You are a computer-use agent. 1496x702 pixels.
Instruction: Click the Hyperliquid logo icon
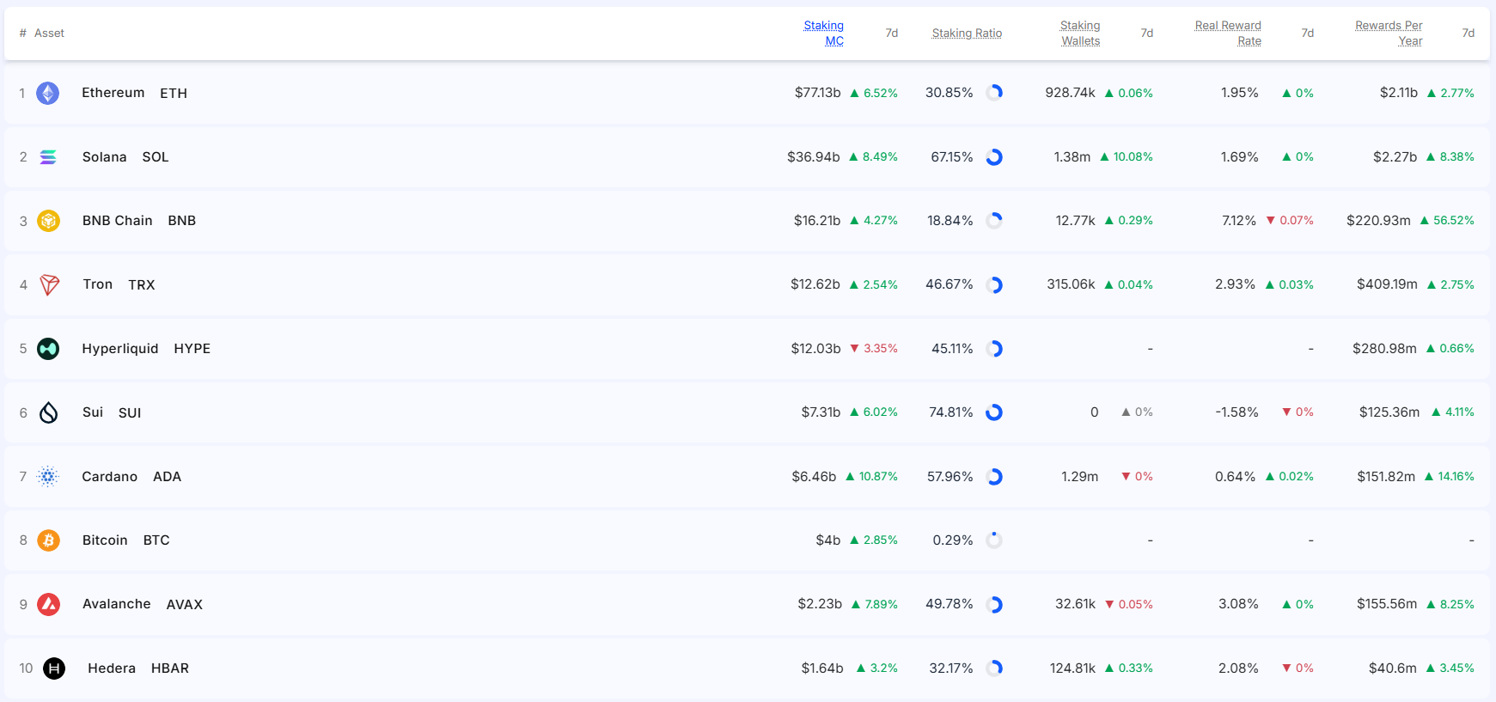pyautogui.click(x=48, y=349)
